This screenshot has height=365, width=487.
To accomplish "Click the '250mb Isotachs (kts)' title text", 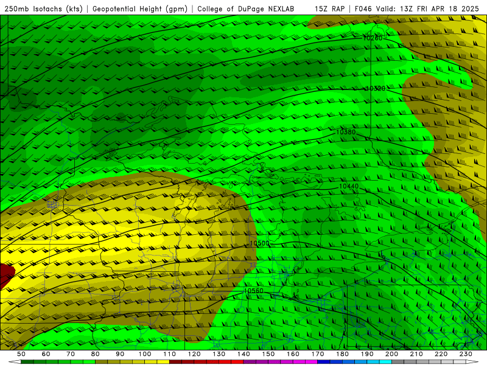I will coord(44,9).
